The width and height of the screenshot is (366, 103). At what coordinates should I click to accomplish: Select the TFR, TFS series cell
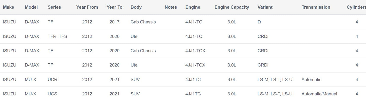[57, 36]
